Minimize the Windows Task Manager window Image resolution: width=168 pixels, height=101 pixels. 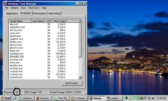pos(77,4)
